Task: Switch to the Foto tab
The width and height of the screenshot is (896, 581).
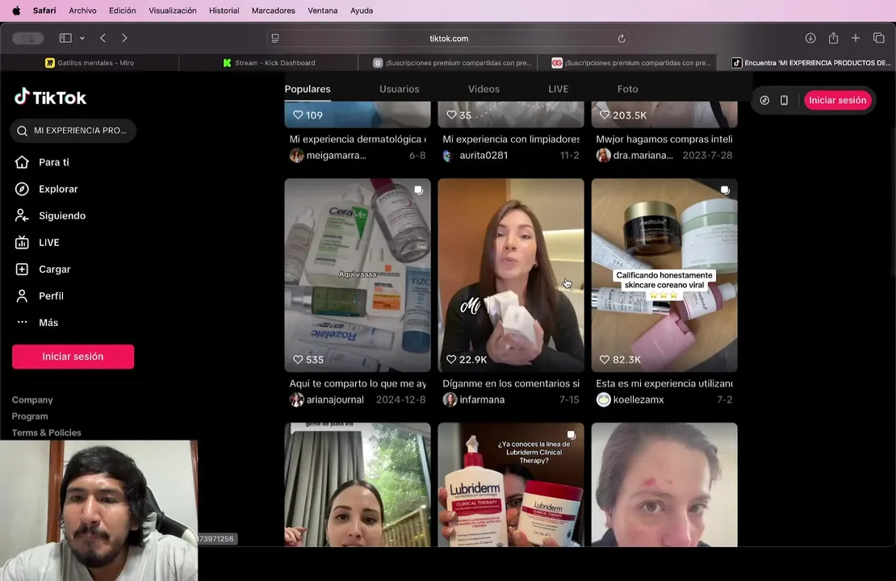Action: point(627,89)
